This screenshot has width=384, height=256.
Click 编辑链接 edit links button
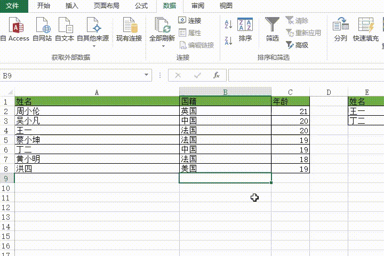click(x=197, y=45)
